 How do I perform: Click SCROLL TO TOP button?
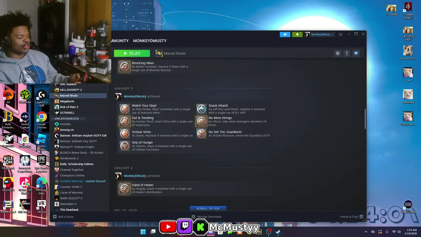208,208
